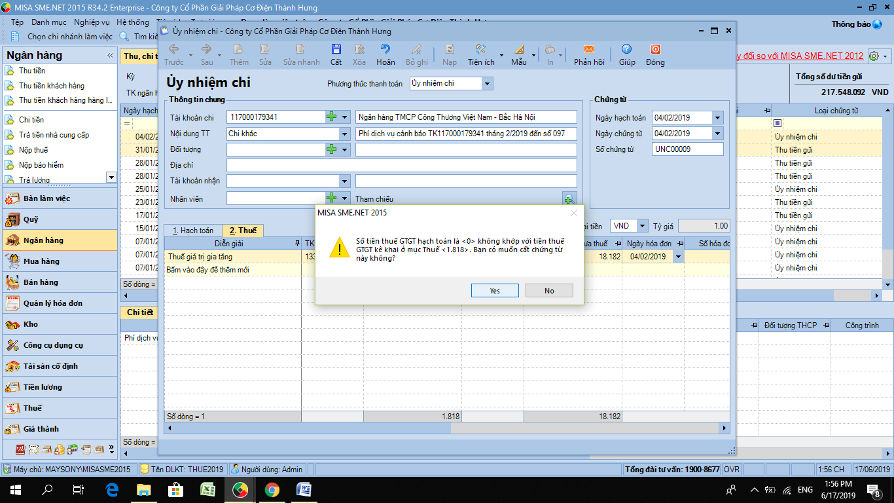Click the Nạp reload icon
Viewport: 894px width, 503px height.
(x=450, y=49)
